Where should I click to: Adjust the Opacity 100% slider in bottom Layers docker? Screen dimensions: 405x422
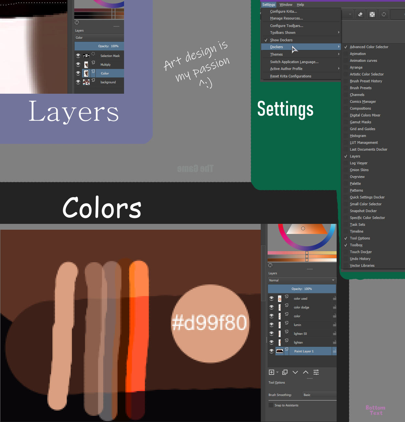(302, 289)
